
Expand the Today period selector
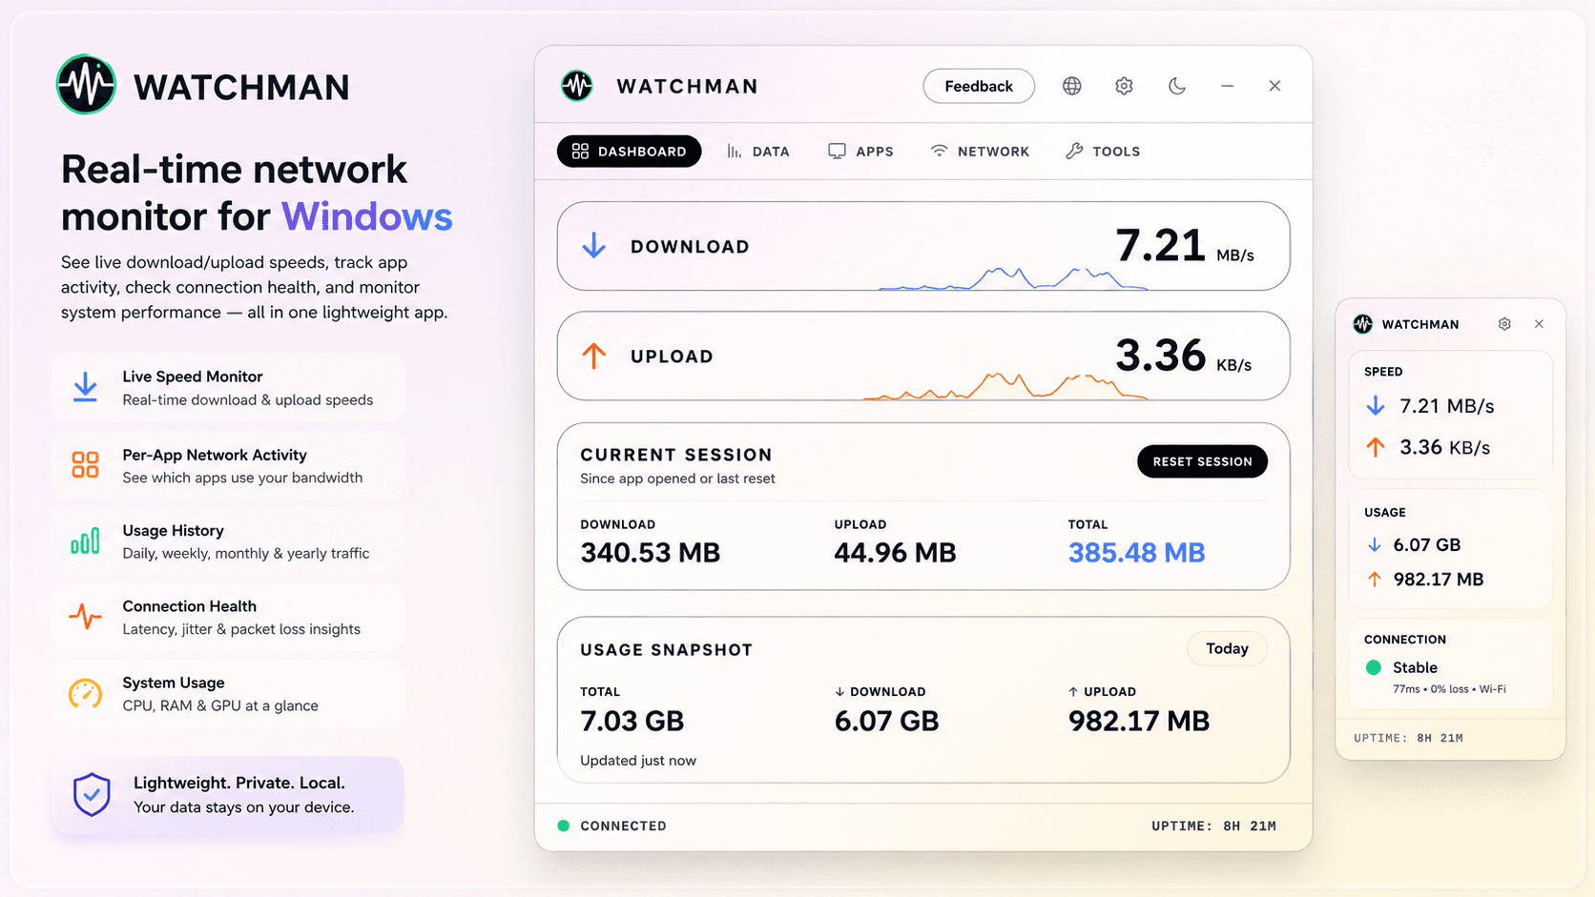pyautogui.click(x=1227, y=648)
